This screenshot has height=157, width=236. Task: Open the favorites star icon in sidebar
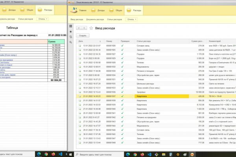(x=70, y=31)
